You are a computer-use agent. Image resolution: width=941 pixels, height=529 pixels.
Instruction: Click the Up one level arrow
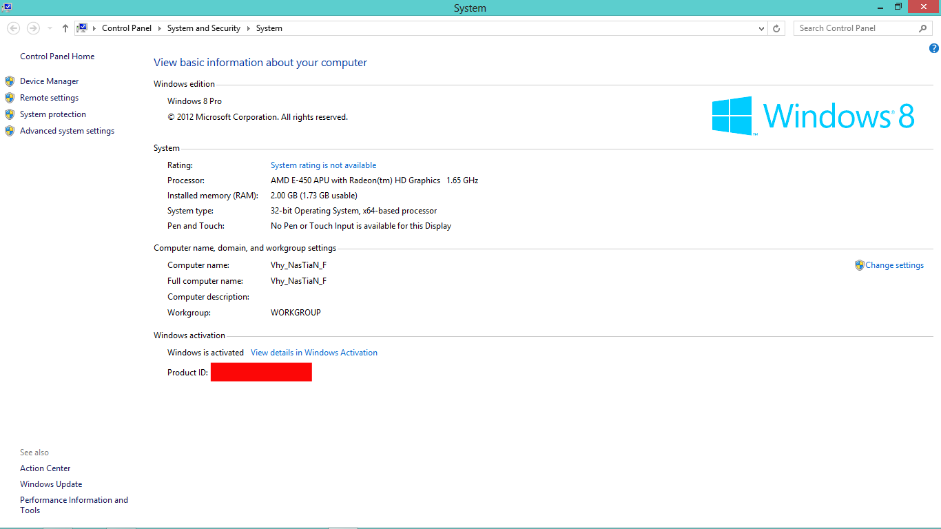pyautogui.click(x=65, y=28)
